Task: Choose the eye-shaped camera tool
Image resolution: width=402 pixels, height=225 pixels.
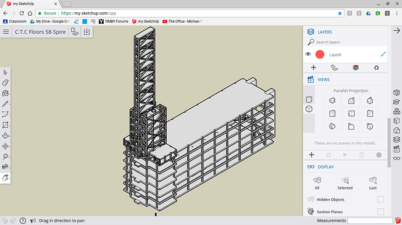Action: coord(5,167)
